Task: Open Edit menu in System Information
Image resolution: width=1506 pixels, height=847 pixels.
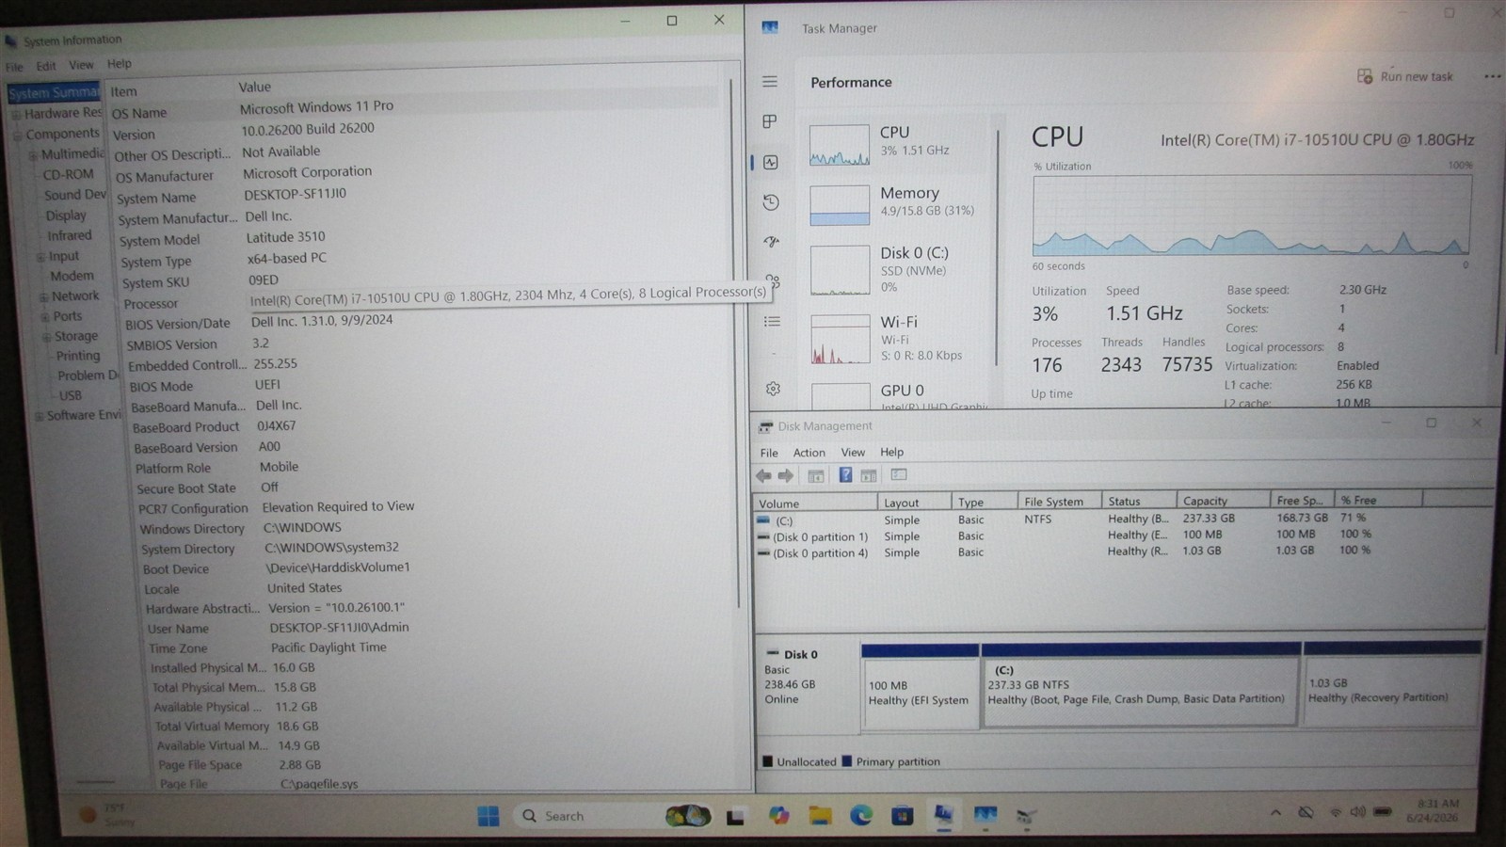Action: 46,66
